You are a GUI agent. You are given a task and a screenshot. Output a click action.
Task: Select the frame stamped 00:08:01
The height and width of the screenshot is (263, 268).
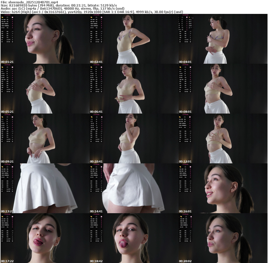223,89
